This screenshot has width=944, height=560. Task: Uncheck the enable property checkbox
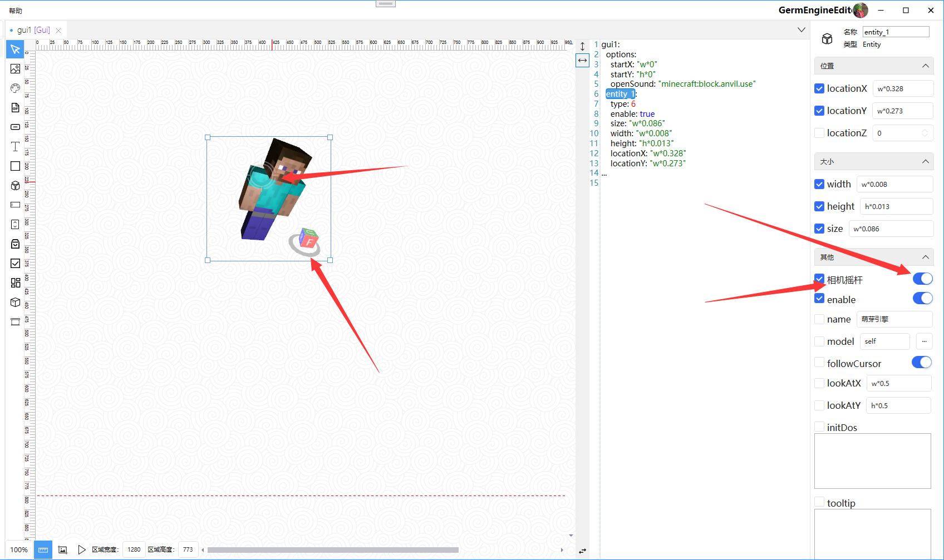(x=819, y=299)
